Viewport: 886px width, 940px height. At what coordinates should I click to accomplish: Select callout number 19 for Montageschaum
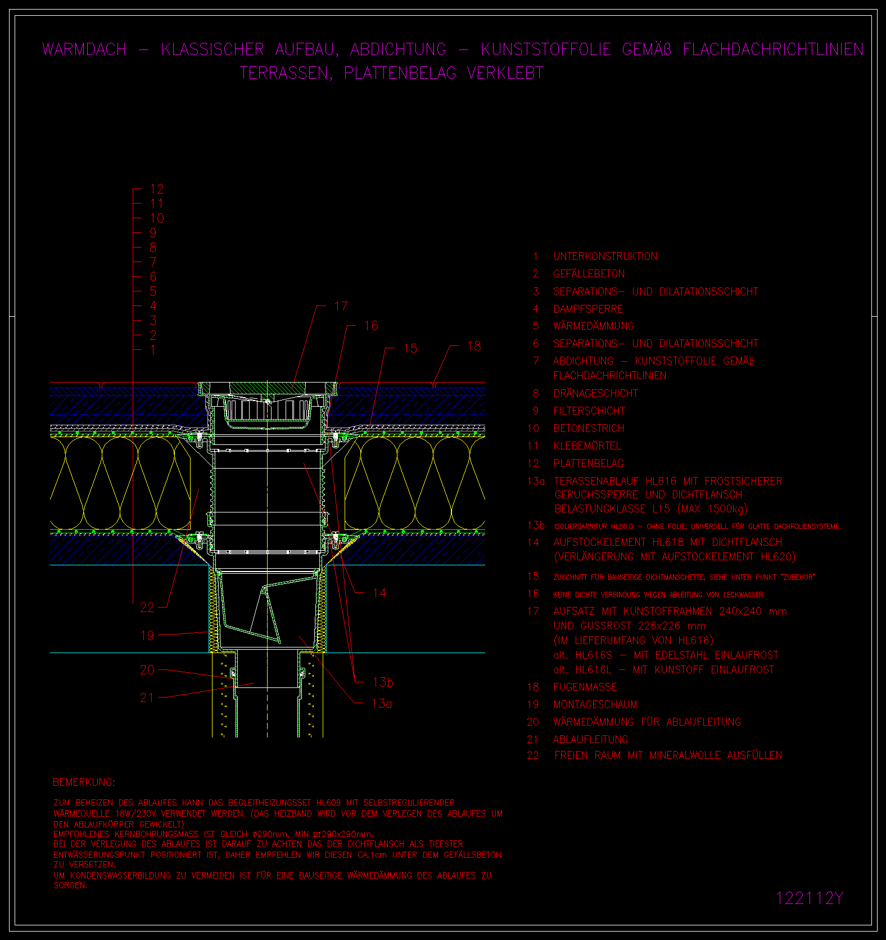pos(147,635)
